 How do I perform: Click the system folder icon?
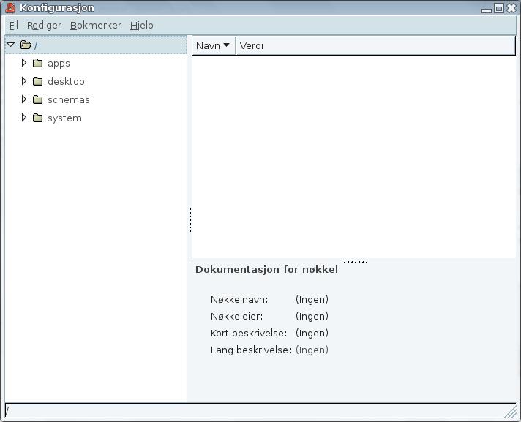coord(37,118)
